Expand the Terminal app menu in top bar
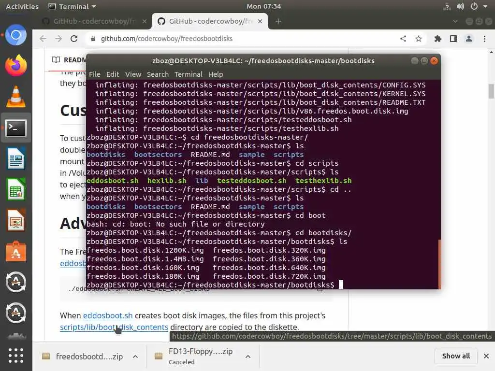 (x=73, y=6)
